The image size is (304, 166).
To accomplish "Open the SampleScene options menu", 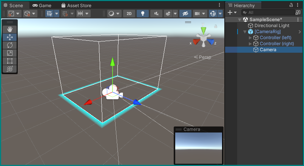I will (x=298, y=20).
